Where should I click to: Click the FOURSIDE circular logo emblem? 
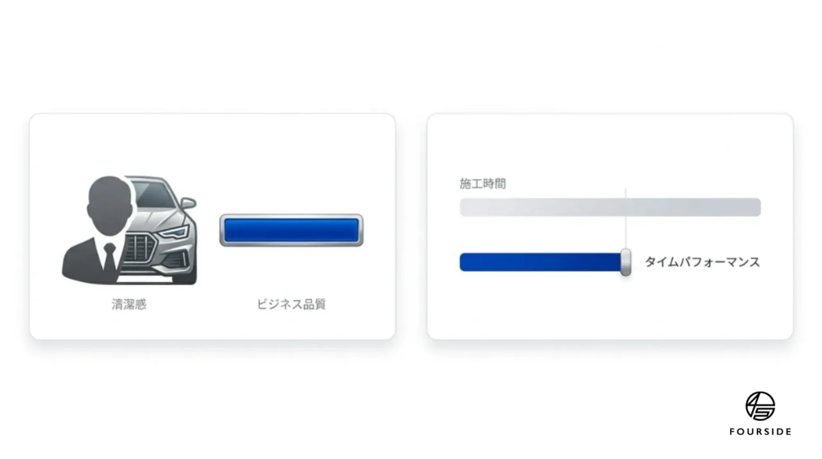click(x=760, y=406)
